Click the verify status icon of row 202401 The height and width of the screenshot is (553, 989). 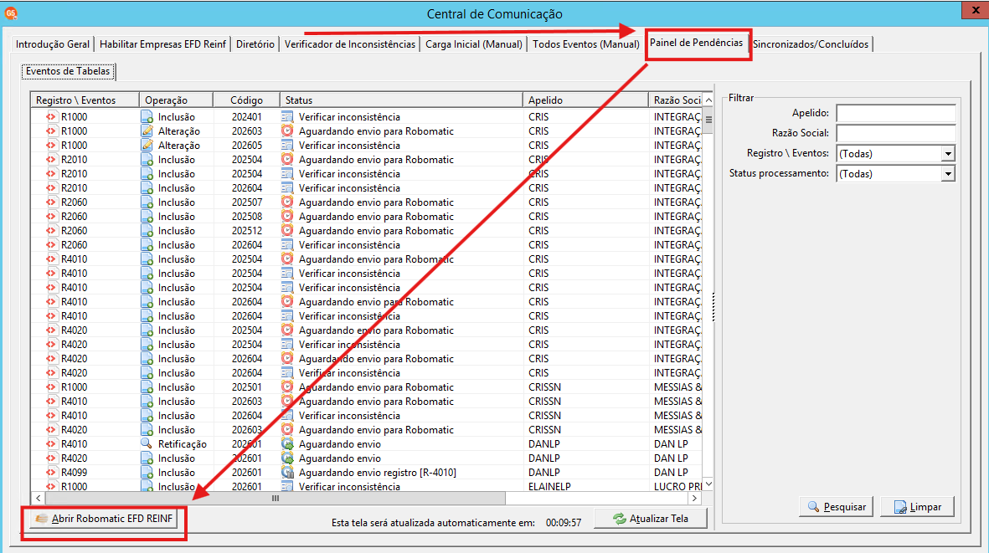coord(287,117)
